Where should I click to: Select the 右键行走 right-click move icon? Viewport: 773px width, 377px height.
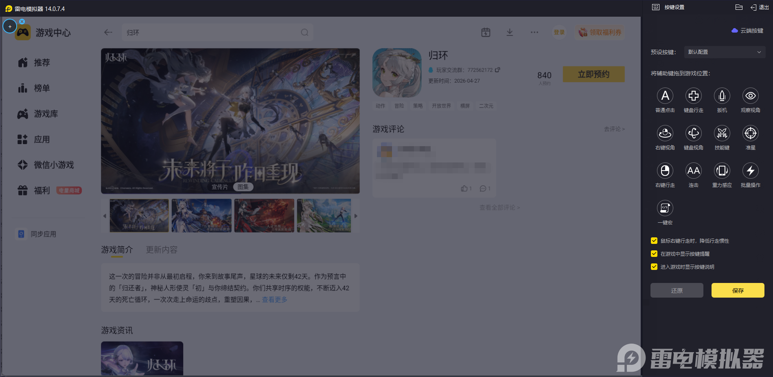[x=665, y=171]
